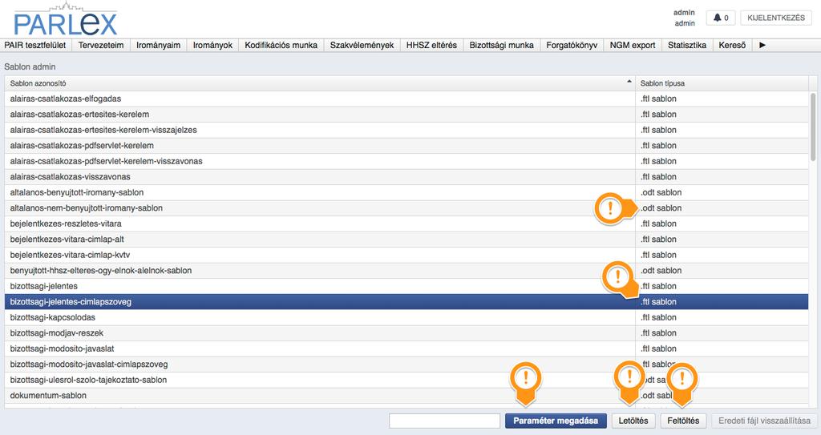Screen dimensions: 821x435
Task: Focus the parameter text input field
Action: tap(444, 421)
